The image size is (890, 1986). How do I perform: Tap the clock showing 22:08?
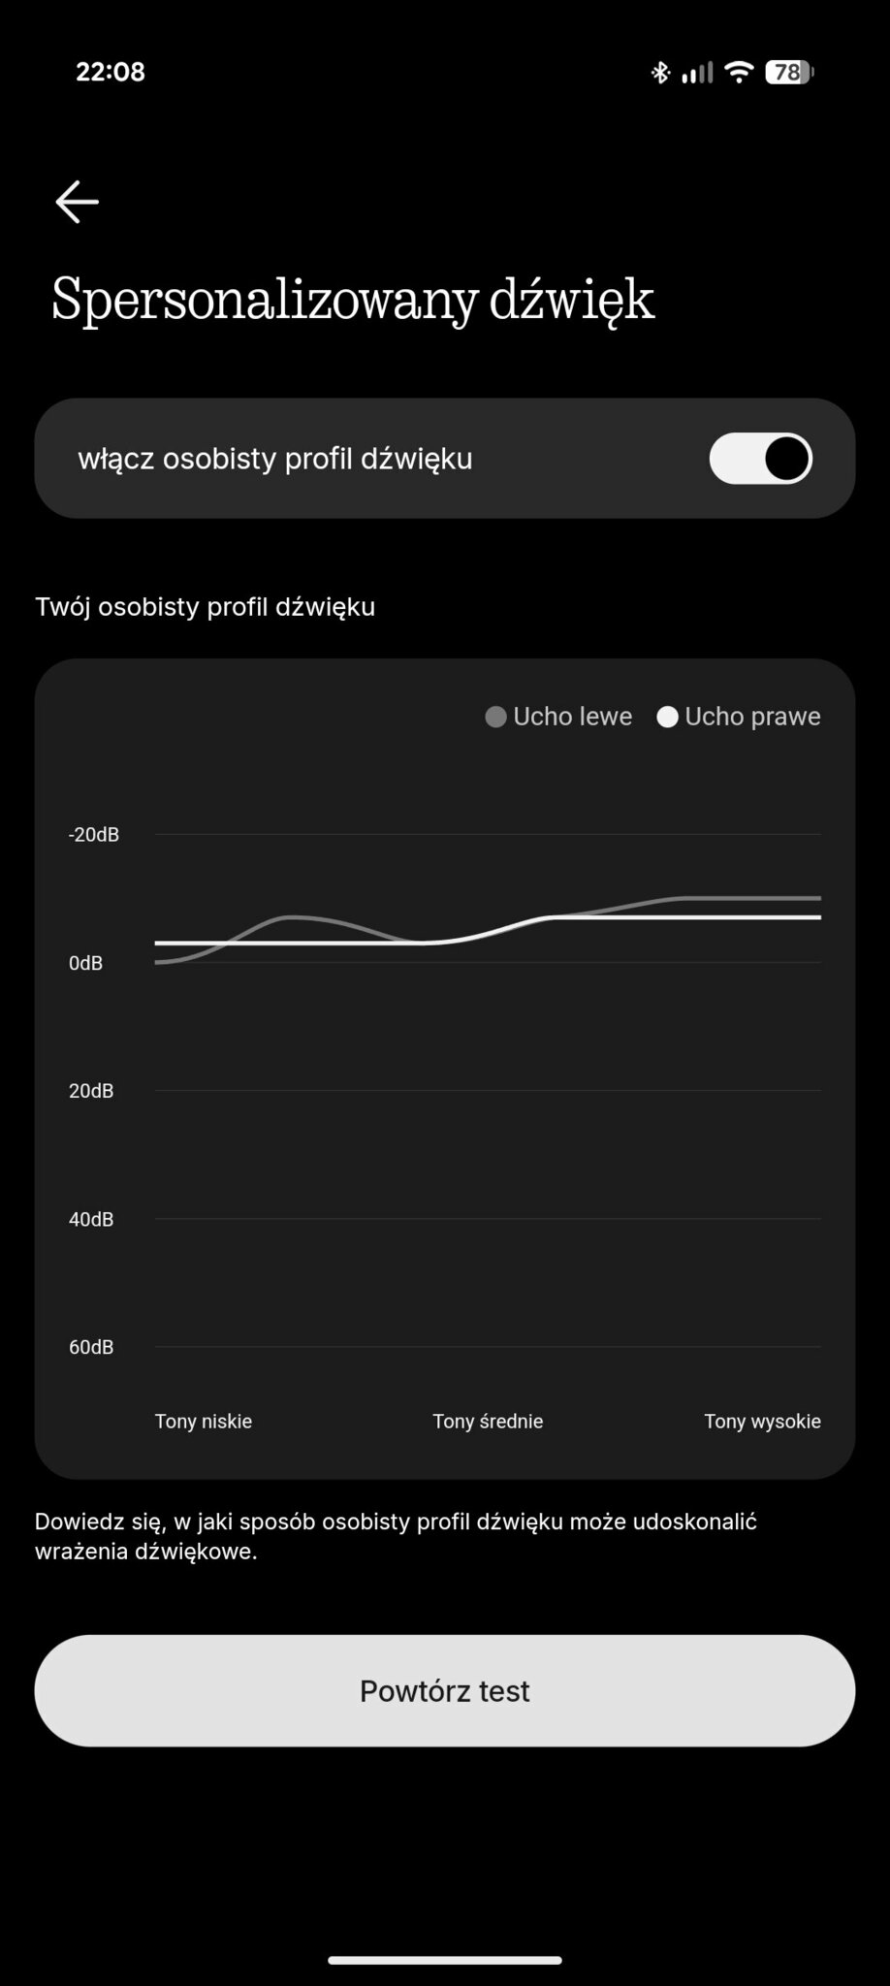111,72
